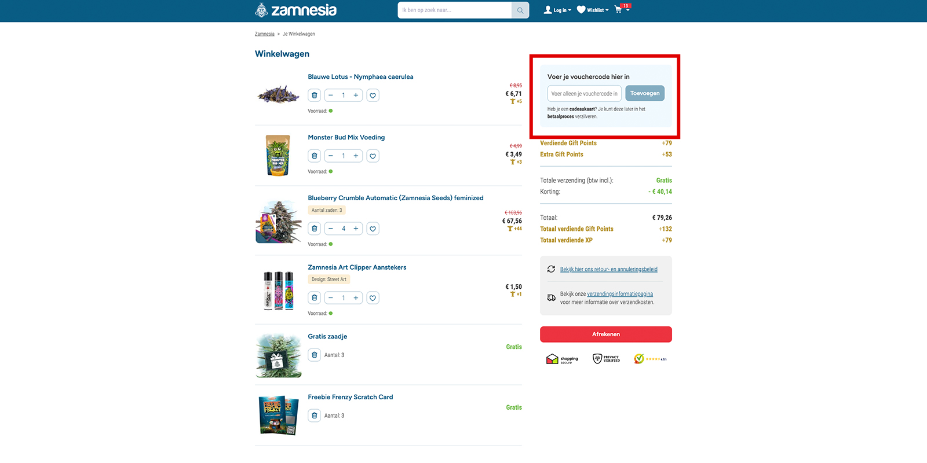This screenshot has width=927, height=463.
Task: Go to Zamnesia breadcrumb link
Action: [265, 34]
